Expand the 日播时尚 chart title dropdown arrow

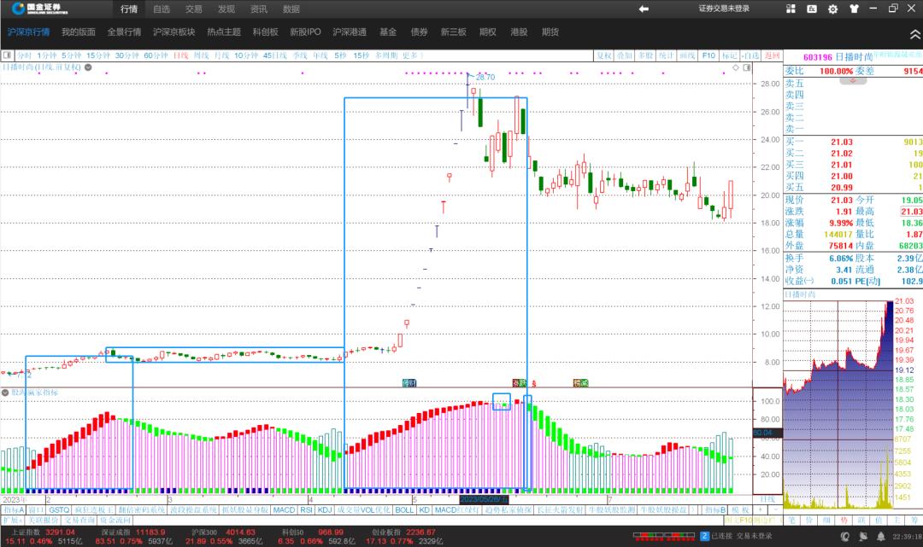tap(88, 67)
